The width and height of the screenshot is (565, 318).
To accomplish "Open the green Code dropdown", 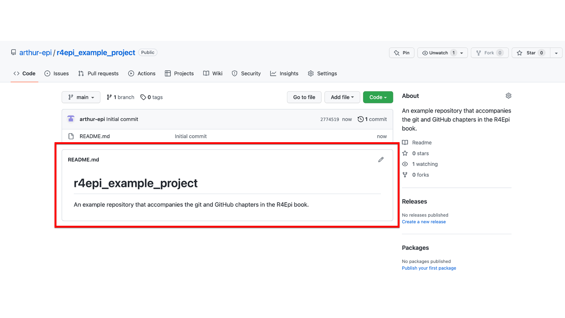I will pos(378,97).
